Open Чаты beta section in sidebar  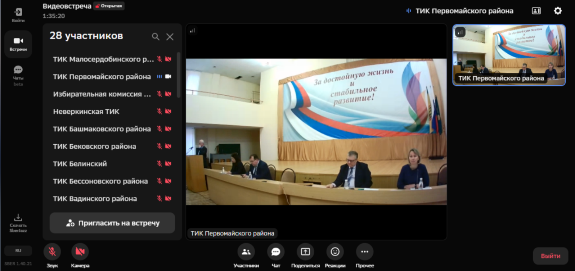click(x=18, y=75)
